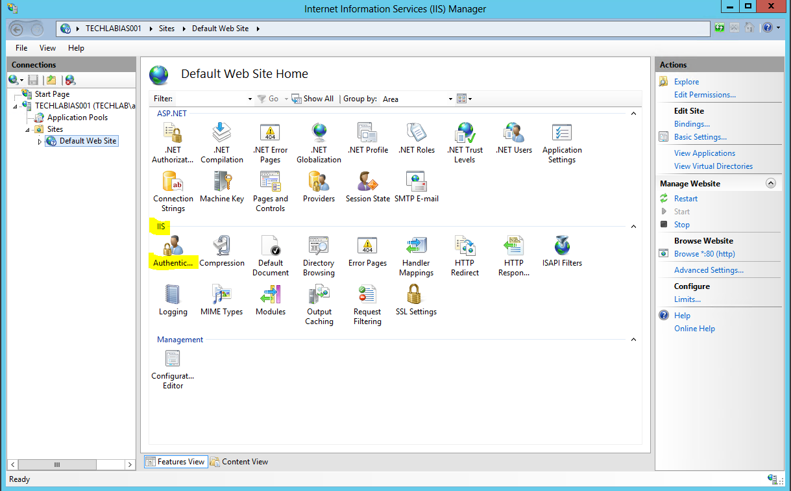791x491 pixels.
Task: Open the HTTP Redirect feature
Action: tap(465, 257)
